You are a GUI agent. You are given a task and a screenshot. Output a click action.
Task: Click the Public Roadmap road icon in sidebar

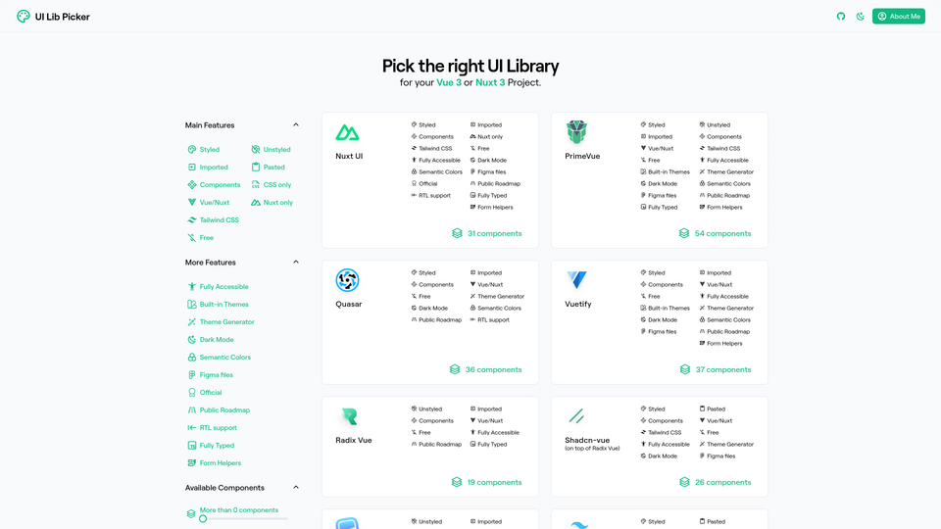click(x=192, y=410)
